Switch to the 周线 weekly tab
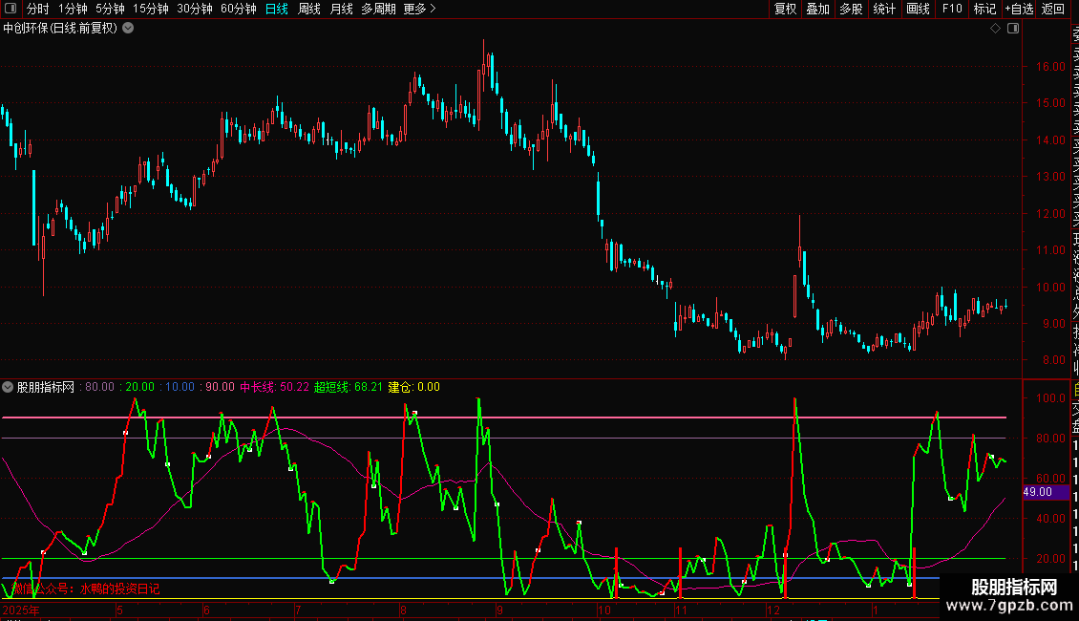This screenshot has width=1079, height=621. (x=309, y=10)
